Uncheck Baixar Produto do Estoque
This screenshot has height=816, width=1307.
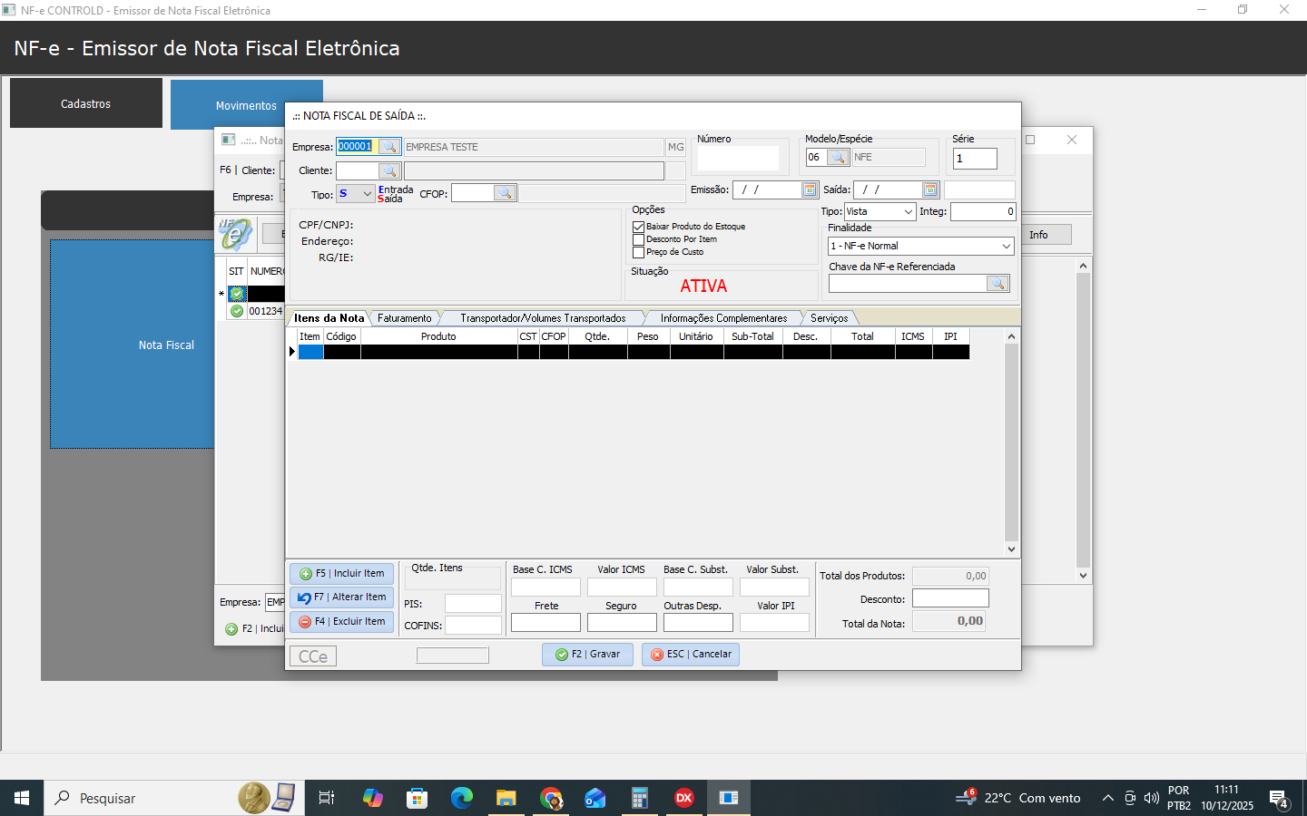coord(639,227)
